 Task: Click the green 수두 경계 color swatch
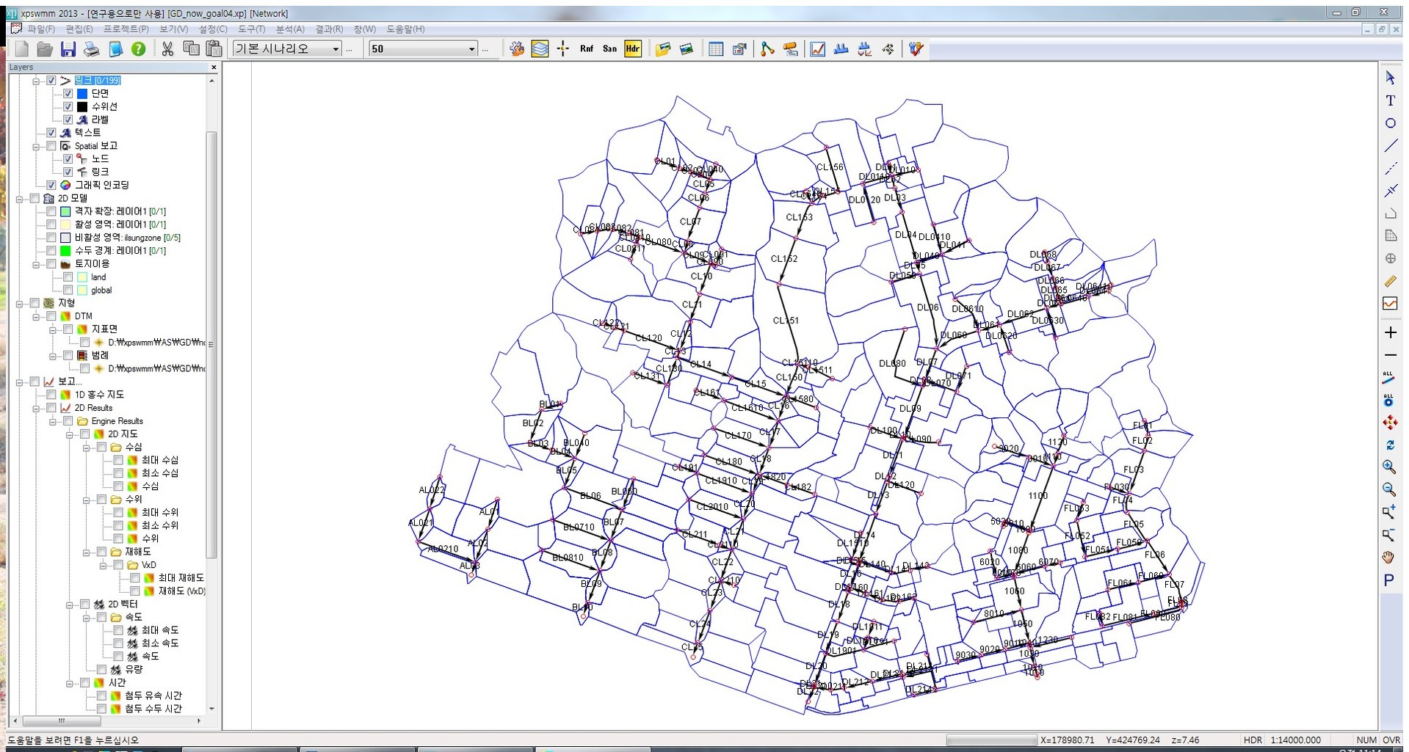(x=65, y=251)
